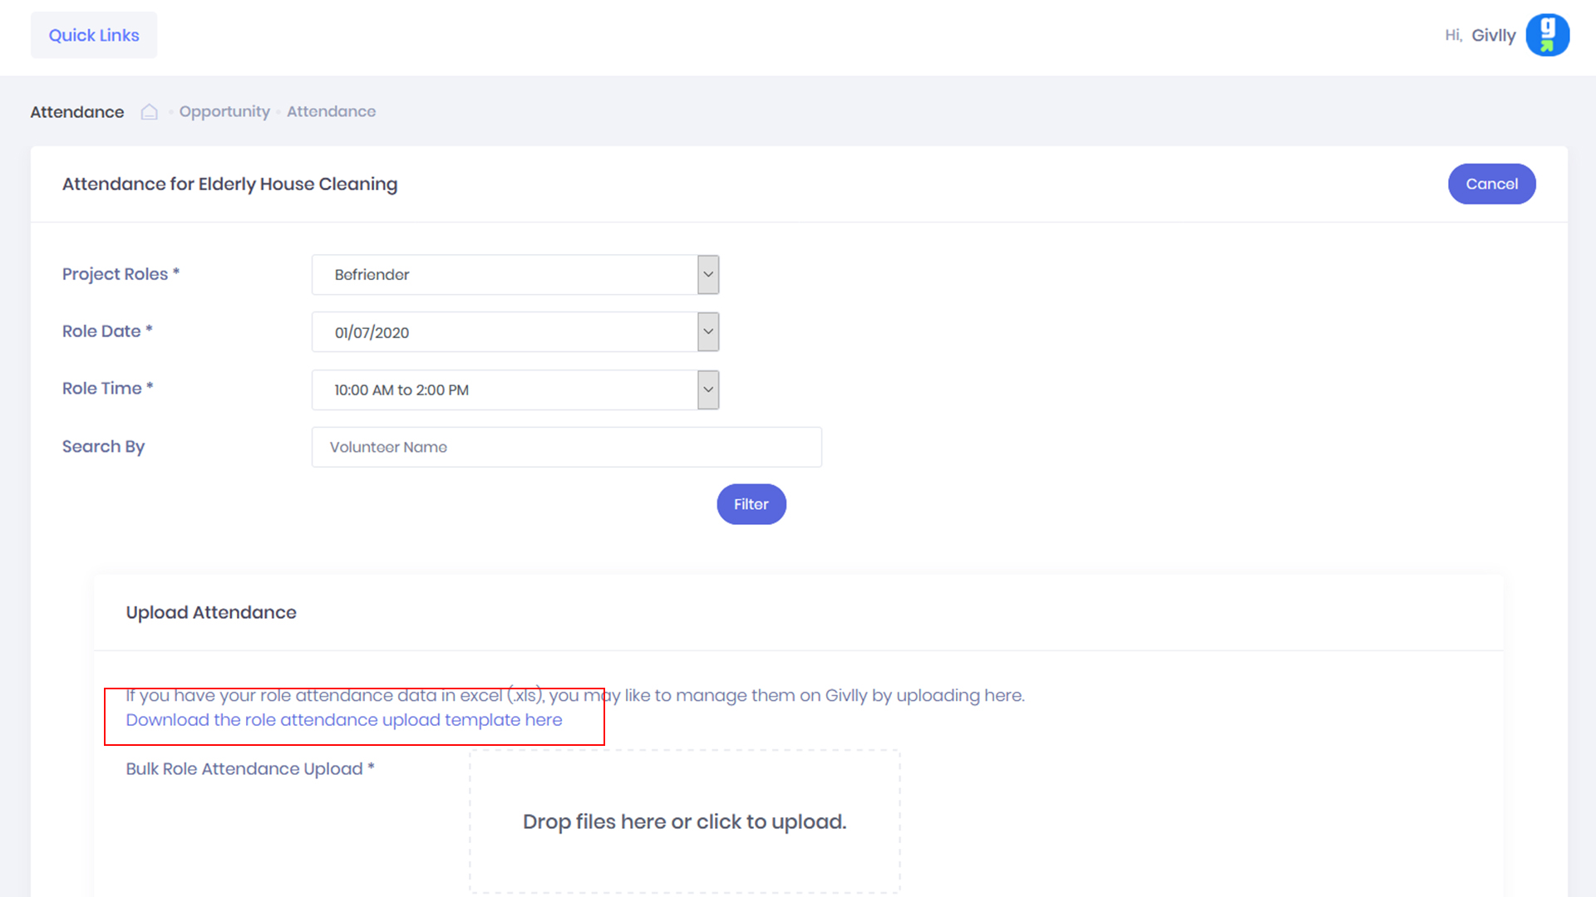The width and height of the screenshot is (1596, 897).
Task: Click the Attendance page title
Action: click(77, 112)
